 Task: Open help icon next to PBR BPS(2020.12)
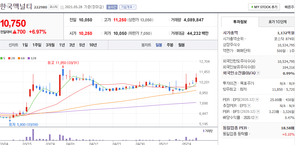[x=259, y=112]
